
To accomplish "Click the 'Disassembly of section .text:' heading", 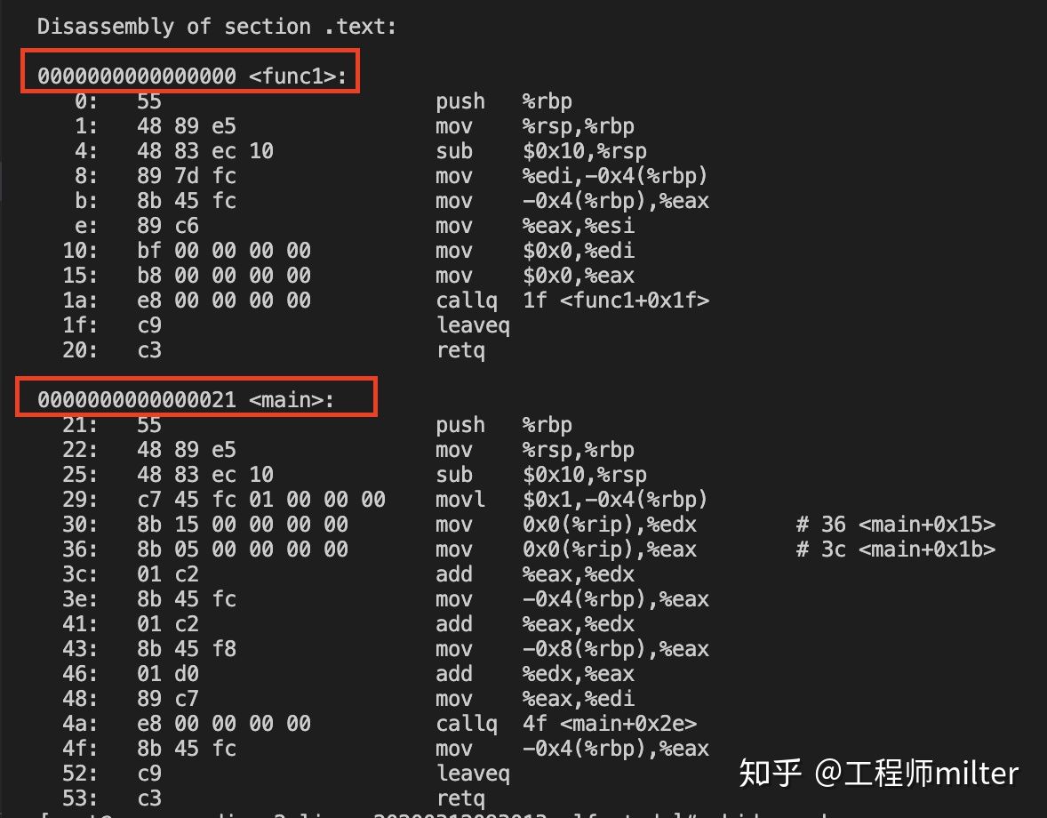I will tap(217, 27).
